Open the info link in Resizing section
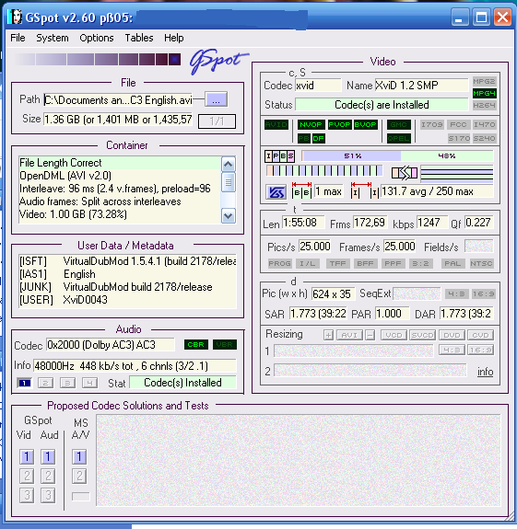The image size is (517, 529). point(486,372)
